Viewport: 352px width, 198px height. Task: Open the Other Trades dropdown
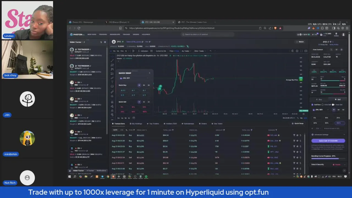[200, 51]
